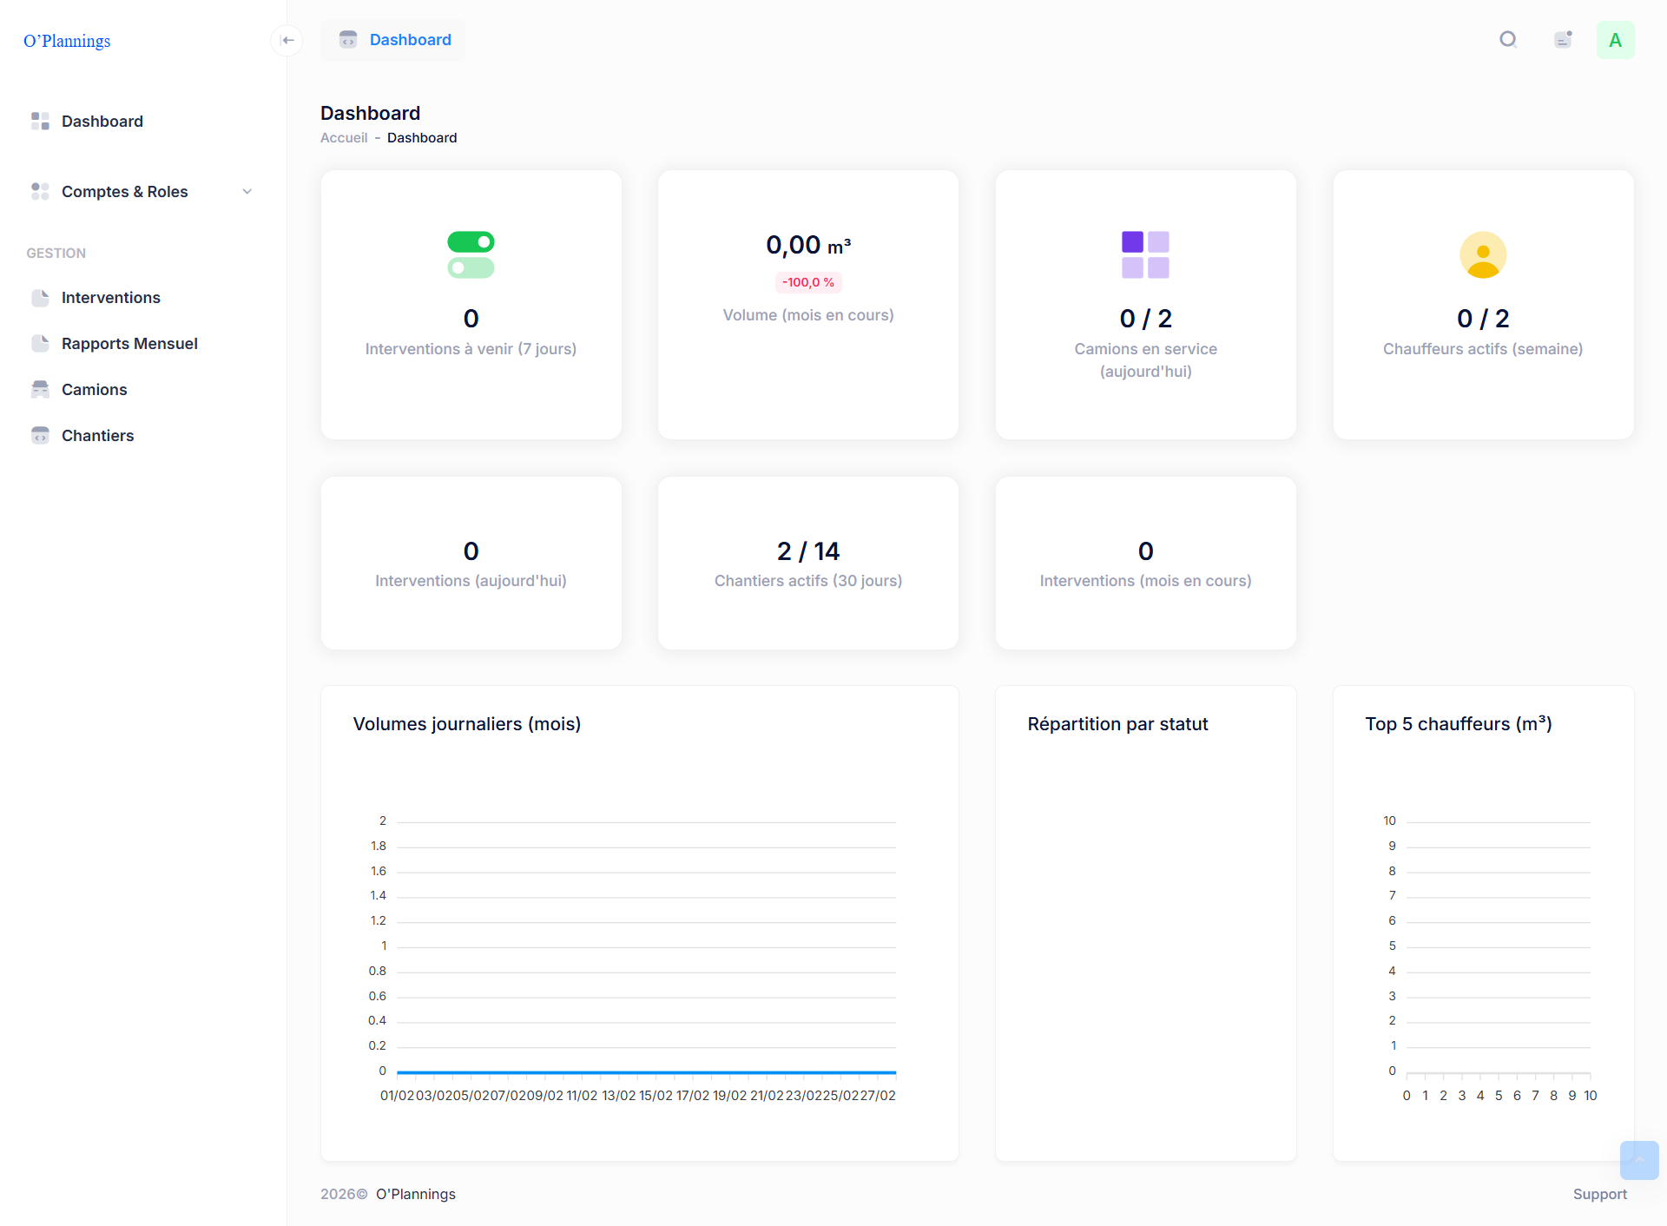Viewport: 1667px width, 1226px height.
Task: Click the blue scroll-to-top button
Action: (x=1638, y=1160)
